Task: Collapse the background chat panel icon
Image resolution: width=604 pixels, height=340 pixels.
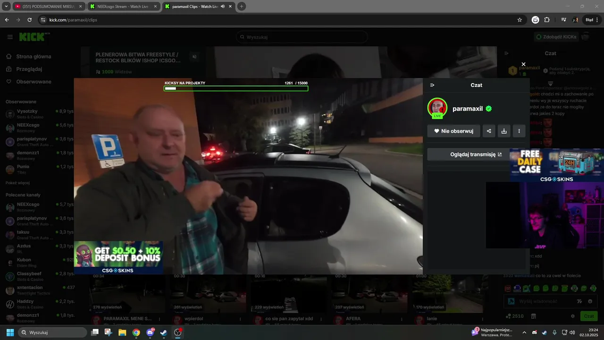Action: [506, 53]
